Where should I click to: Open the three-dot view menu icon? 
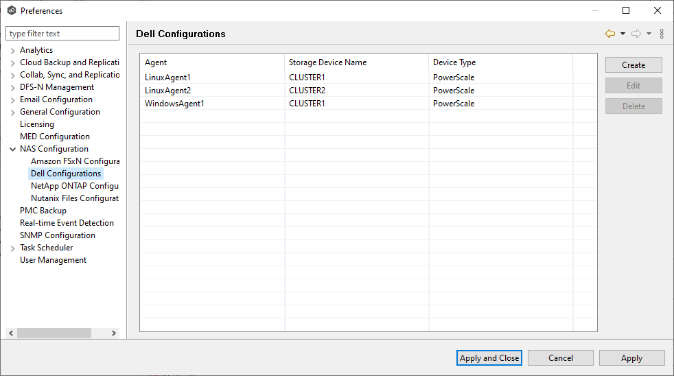coord(662,34)
